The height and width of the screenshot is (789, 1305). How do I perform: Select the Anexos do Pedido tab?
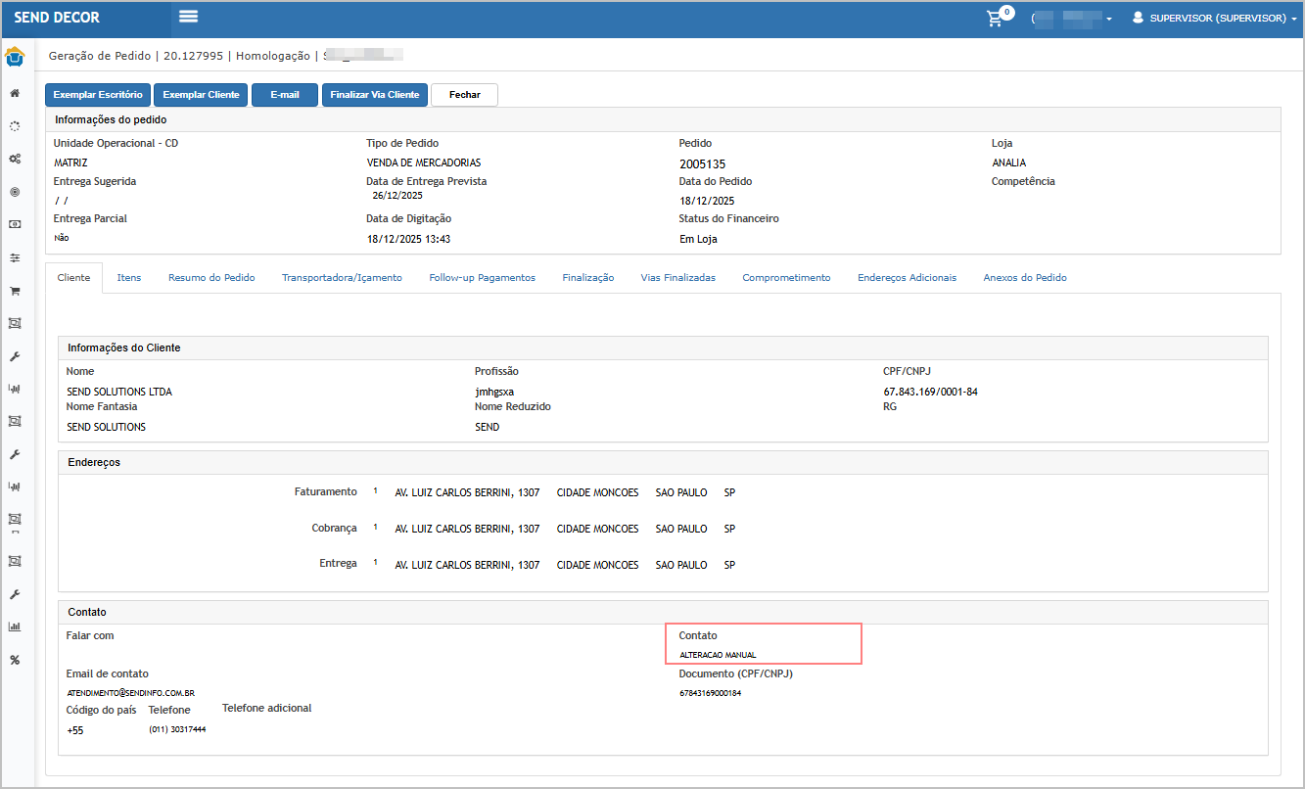click(1024, 278)
